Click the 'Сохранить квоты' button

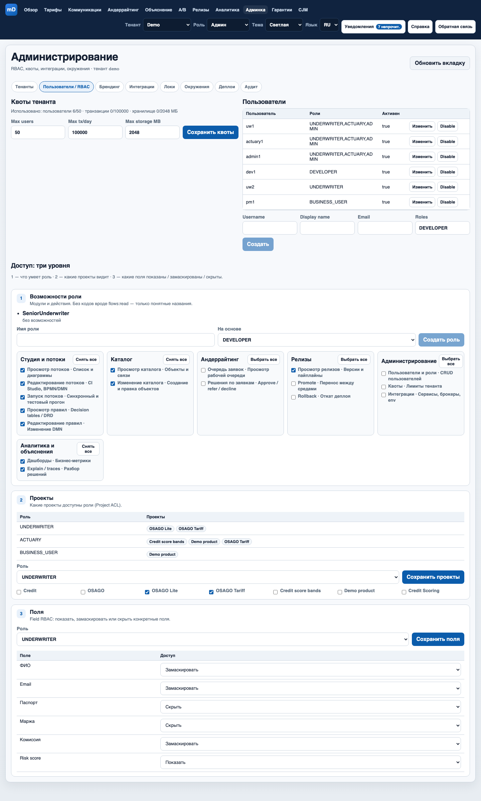210,132
